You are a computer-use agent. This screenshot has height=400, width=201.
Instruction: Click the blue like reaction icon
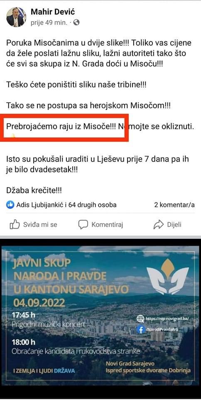point(10,205)
